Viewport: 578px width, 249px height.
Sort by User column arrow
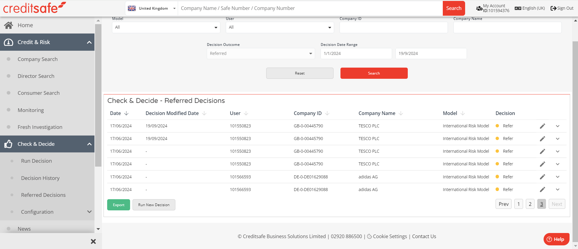(x=246, y=113)
